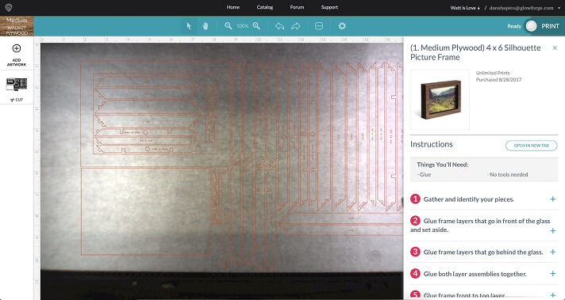The width and height of the screenshot is (565, 300).
Task: Click the Cut operation label
Action: coord(17,100)
